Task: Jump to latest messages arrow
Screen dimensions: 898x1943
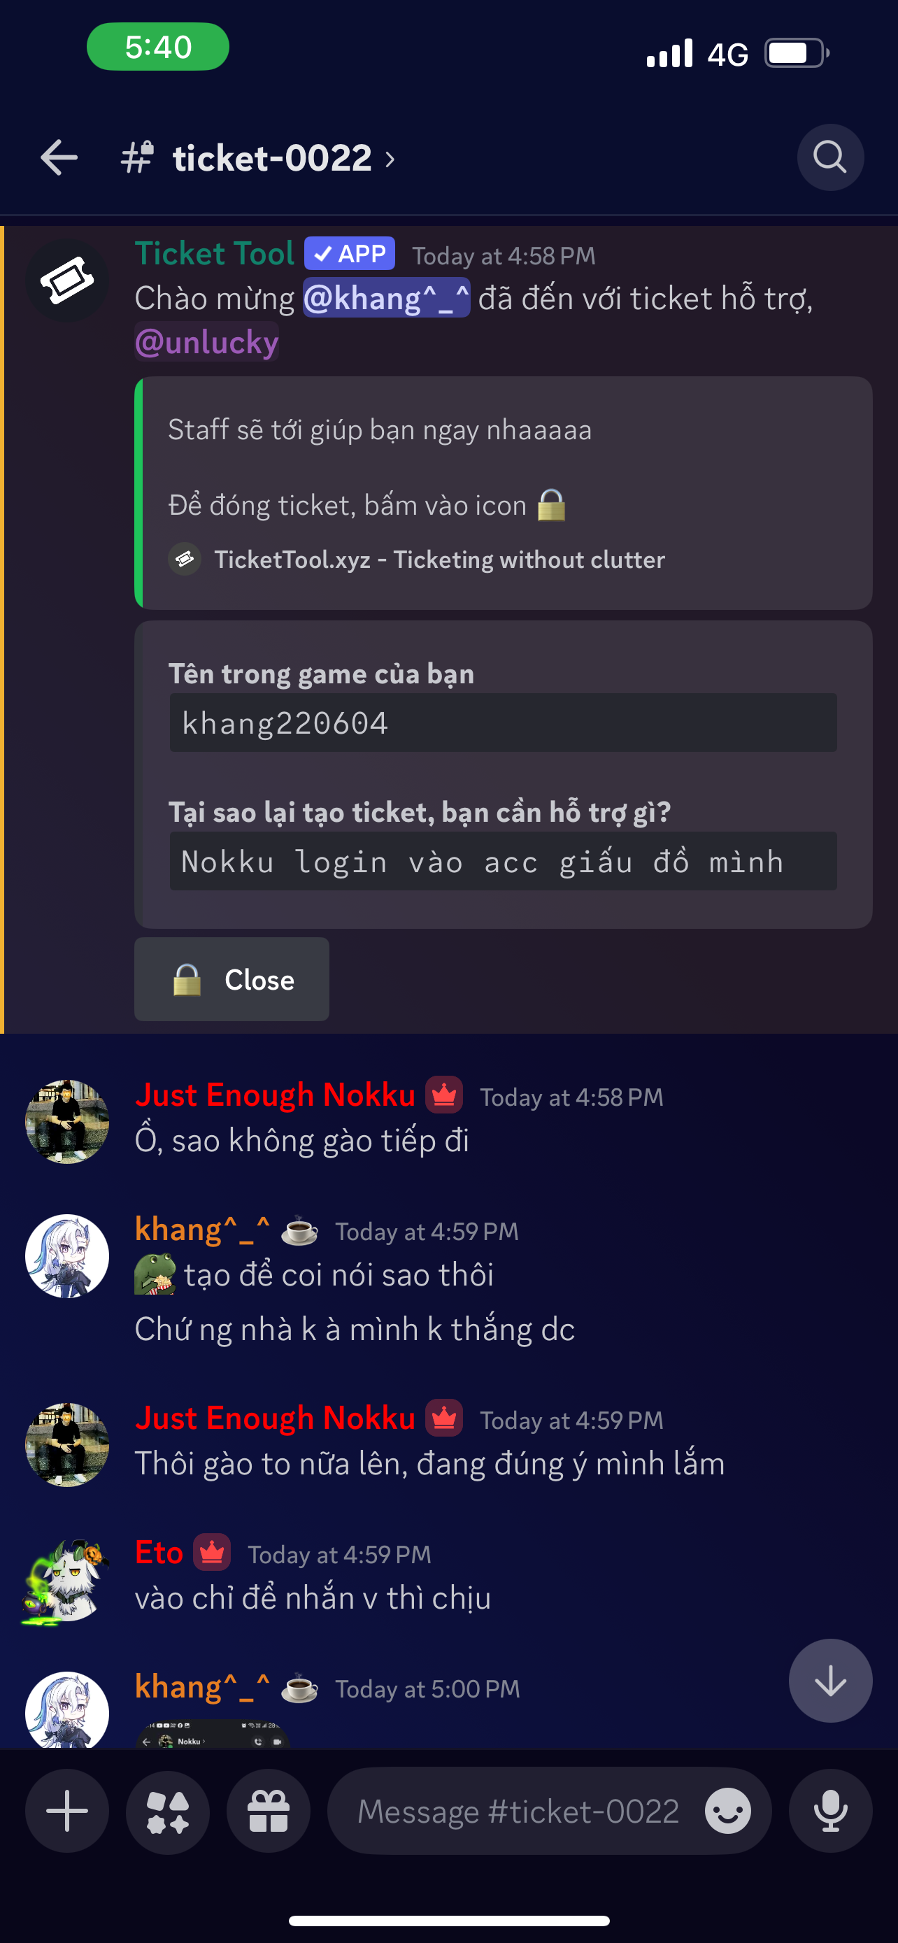Action: tap(830, 1681)
